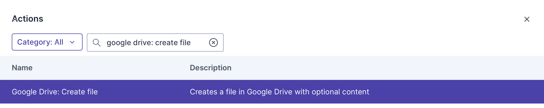Focus the actions search input field
This screenshot has height=108, width=544.
pyautogui.click(x=155, y=43)
